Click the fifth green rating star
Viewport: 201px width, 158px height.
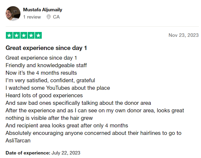click(x=38, y=35)
